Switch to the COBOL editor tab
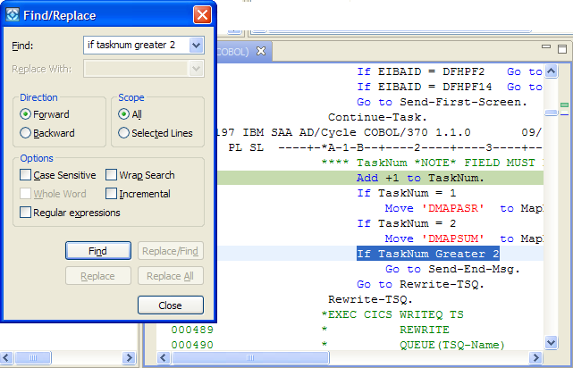This screenshot has width=573, height=368. (234, 51)
